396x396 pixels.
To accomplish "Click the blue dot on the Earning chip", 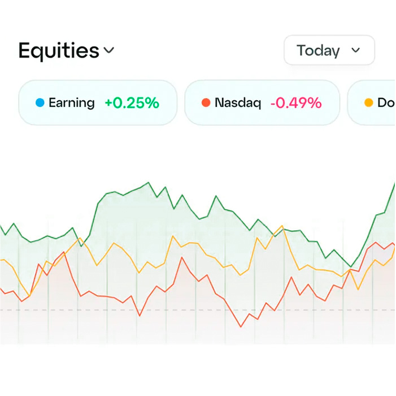I will click(x=40, y=103).
